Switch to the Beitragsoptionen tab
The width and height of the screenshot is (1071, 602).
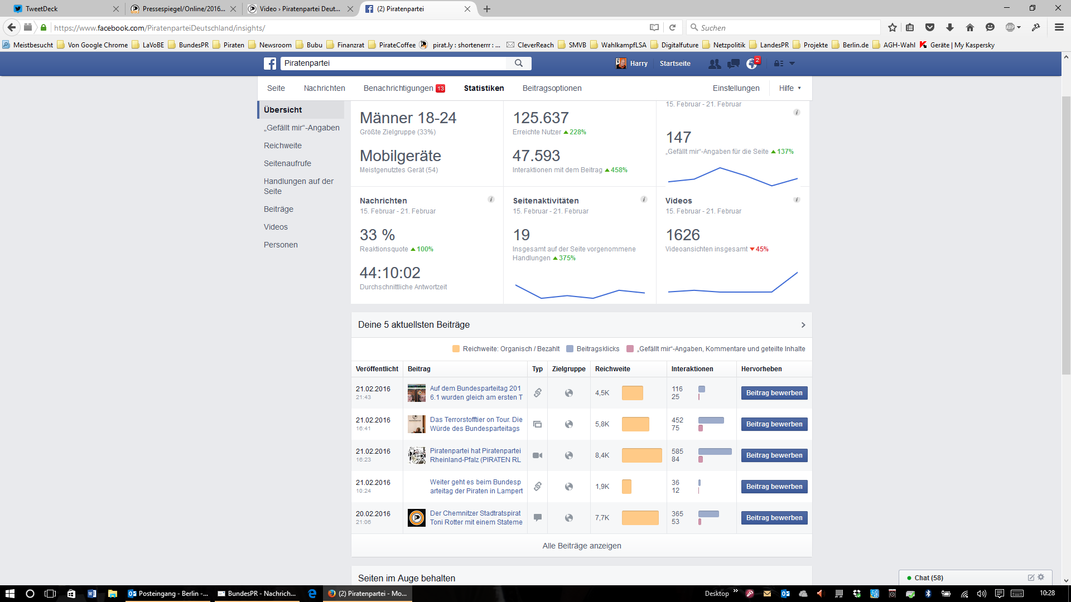[552, 88]
